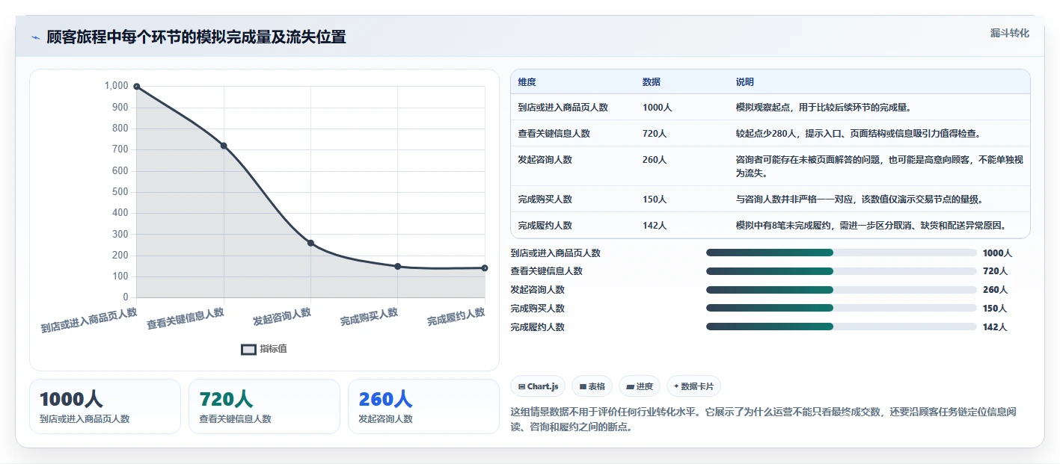The width and height of the screenshot is (1060, 464).
Task: Select the 数据卡片 chip
Action: pos(693,386)
